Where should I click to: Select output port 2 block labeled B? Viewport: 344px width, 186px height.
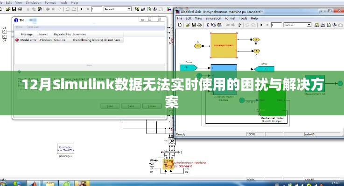(256, 40)
